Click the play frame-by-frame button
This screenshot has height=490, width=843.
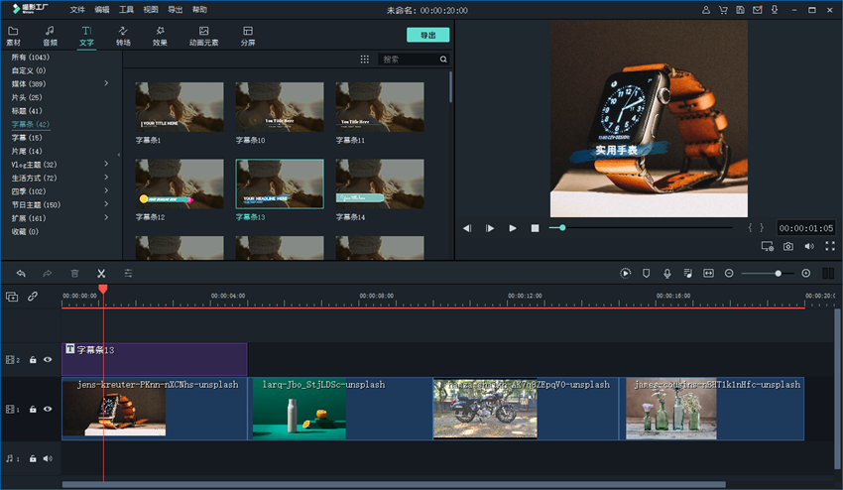[x=490, y=228]
